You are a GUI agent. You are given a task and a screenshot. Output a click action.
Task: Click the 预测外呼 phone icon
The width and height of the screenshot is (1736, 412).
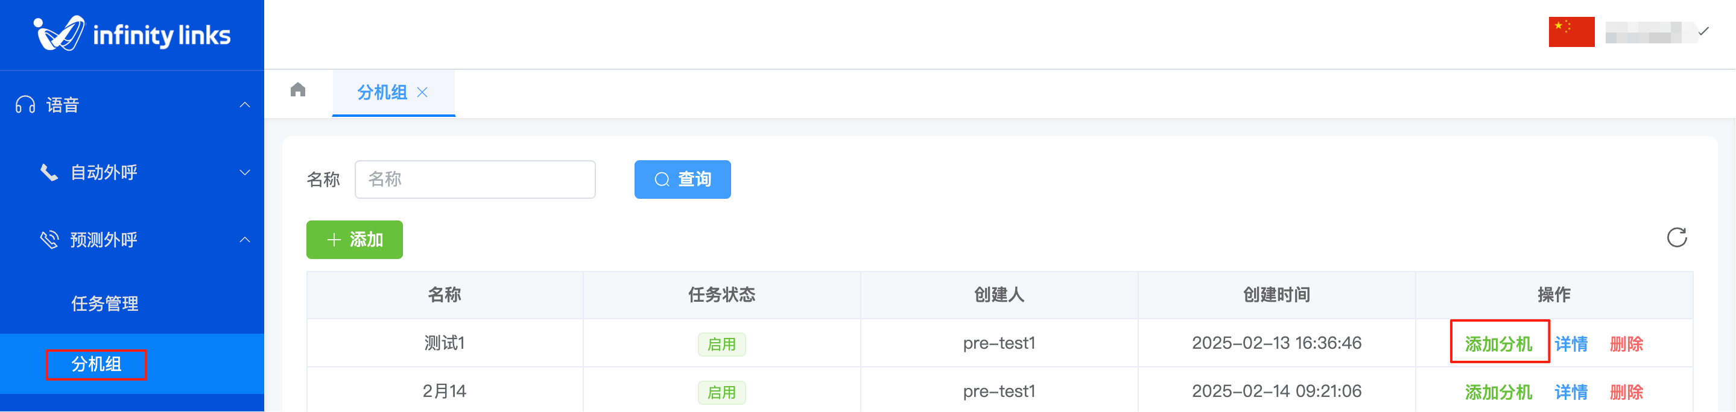pyautogui.click(x=49, y=240)
